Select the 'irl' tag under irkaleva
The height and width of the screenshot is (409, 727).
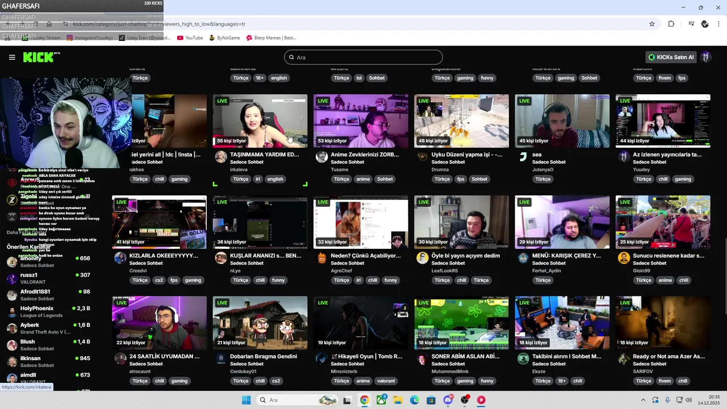pos(258,179)
